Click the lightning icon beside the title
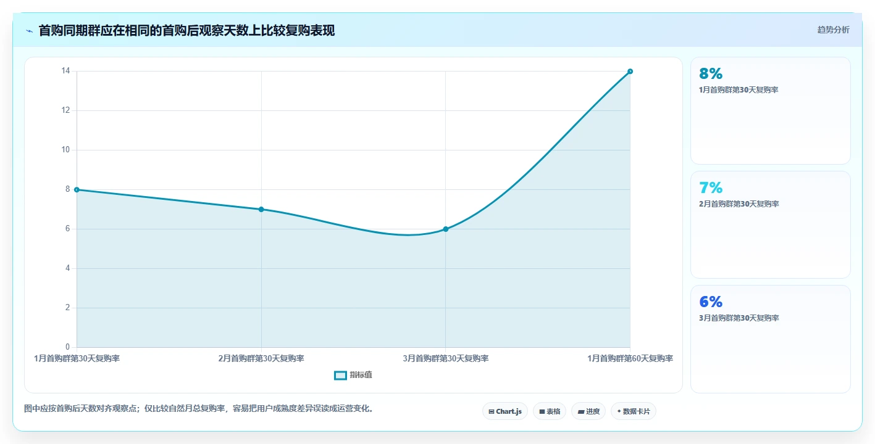Screen dimensions: 875x444 click(x=29, y=31)
